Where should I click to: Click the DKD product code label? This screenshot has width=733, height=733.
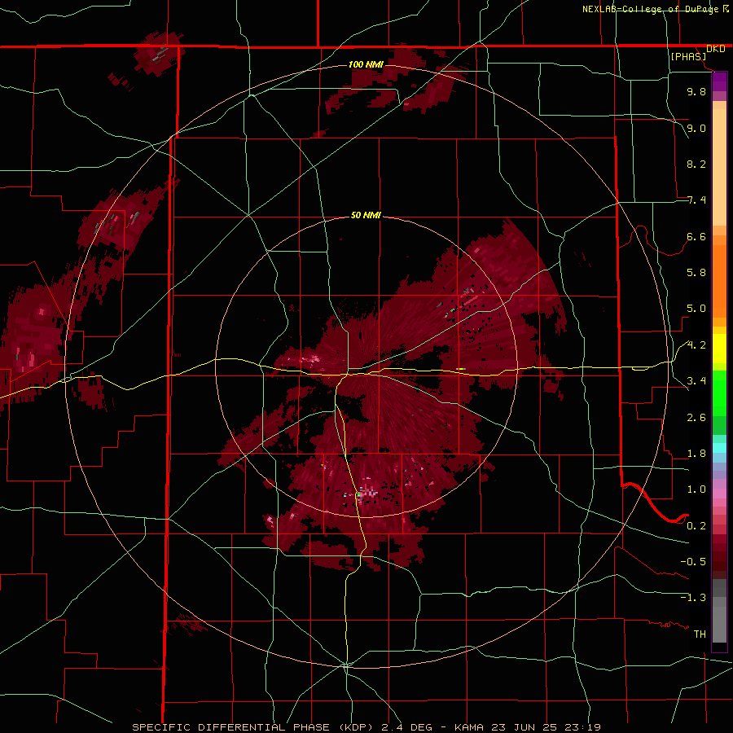(x=716, y=49)
